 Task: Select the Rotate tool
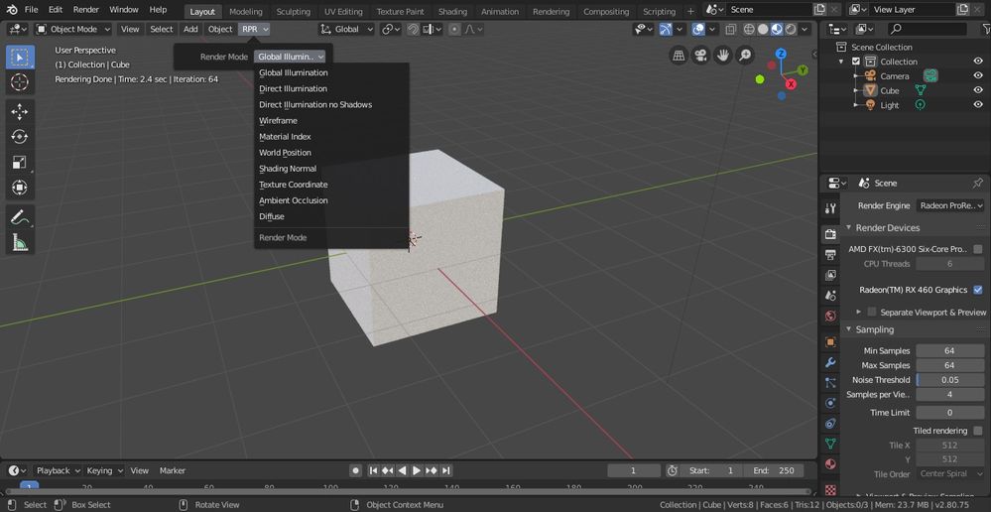[x=20, y=137]
